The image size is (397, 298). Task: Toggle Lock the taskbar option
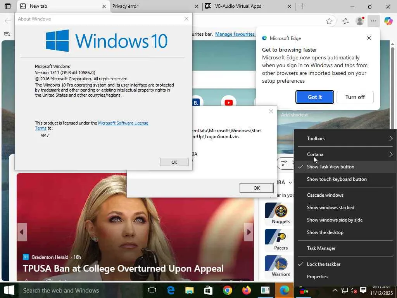pyautogui.click(x=345, y=264)
